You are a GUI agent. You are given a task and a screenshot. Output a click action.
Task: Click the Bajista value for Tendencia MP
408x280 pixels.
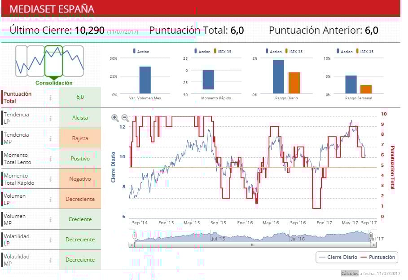(80, 138)
